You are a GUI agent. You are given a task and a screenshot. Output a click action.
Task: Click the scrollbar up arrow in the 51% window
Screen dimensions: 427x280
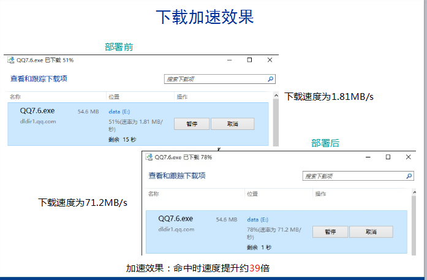coord(276,96)
